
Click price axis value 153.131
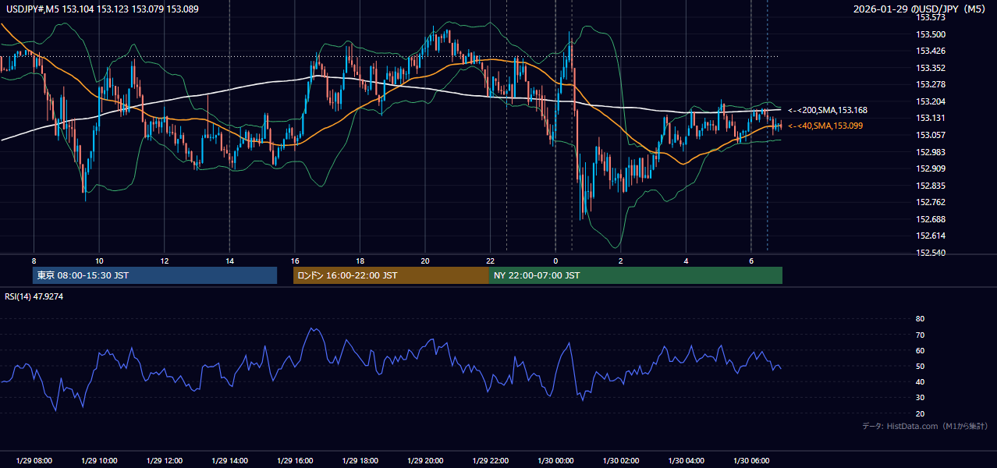[x=930, y=119]
